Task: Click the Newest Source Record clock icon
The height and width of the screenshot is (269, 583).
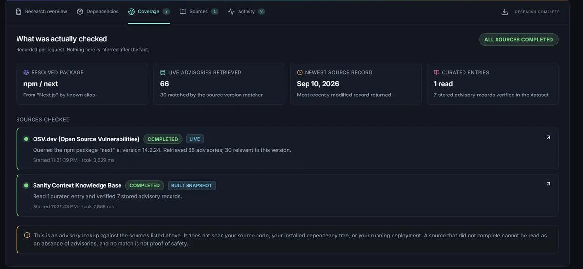Action: point(300,72)
